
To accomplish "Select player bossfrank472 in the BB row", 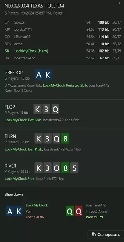I will click(x=24, y=58).
